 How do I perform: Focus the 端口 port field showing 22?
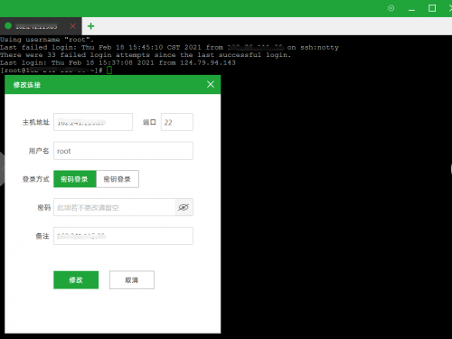177,122
